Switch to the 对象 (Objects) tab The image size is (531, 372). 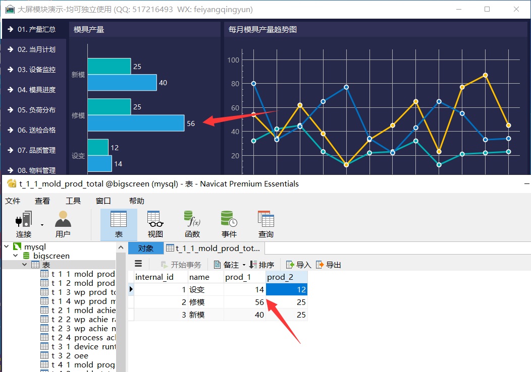[146, 248]
